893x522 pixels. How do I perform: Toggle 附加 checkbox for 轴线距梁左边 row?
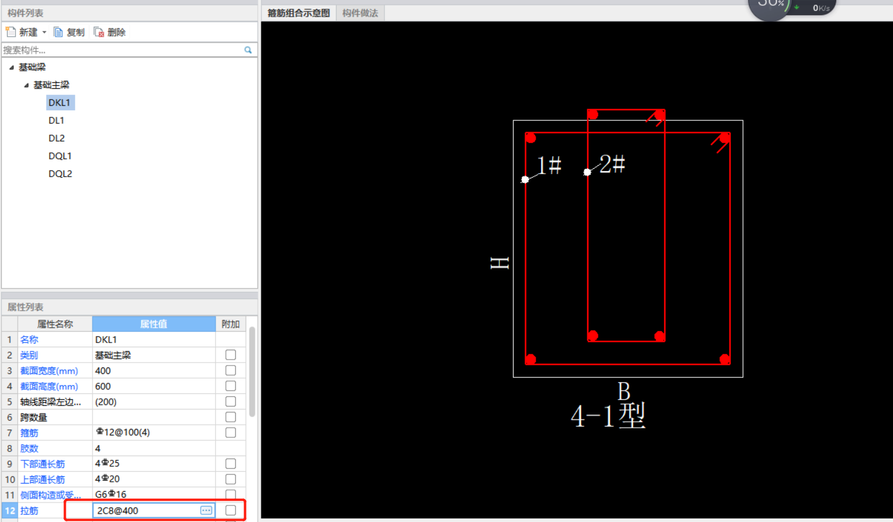pos(231,402)
